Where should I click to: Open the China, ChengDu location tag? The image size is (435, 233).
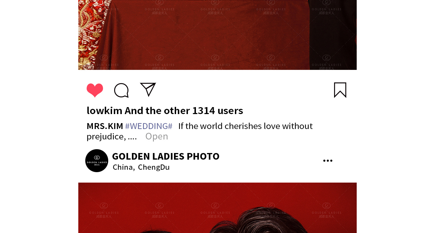pyautogui.click(x=141, y=167)
